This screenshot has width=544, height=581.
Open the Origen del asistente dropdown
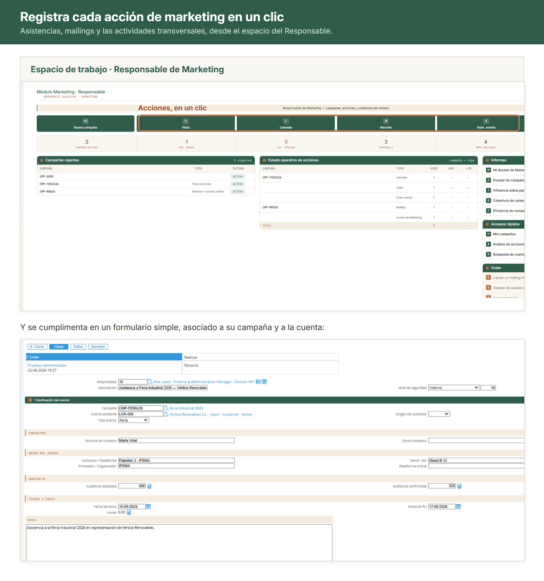click(439, 414)
